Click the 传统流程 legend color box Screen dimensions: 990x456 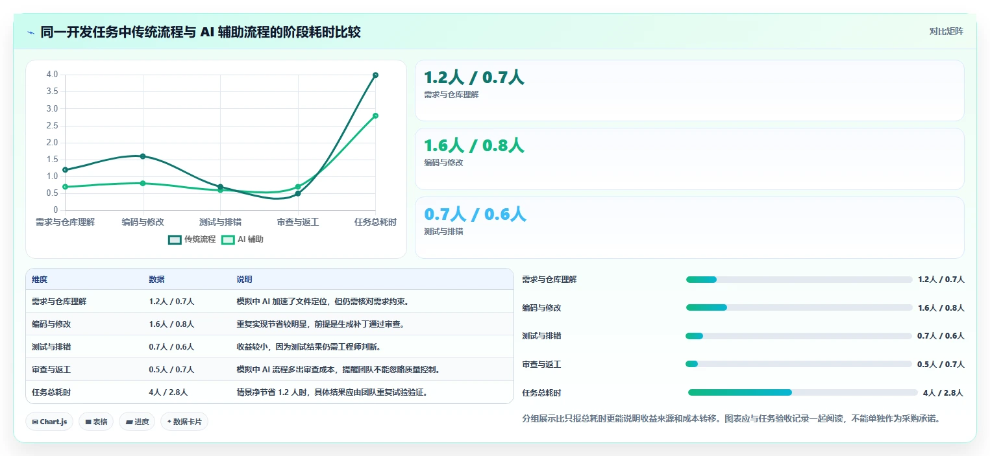point(175,239)
